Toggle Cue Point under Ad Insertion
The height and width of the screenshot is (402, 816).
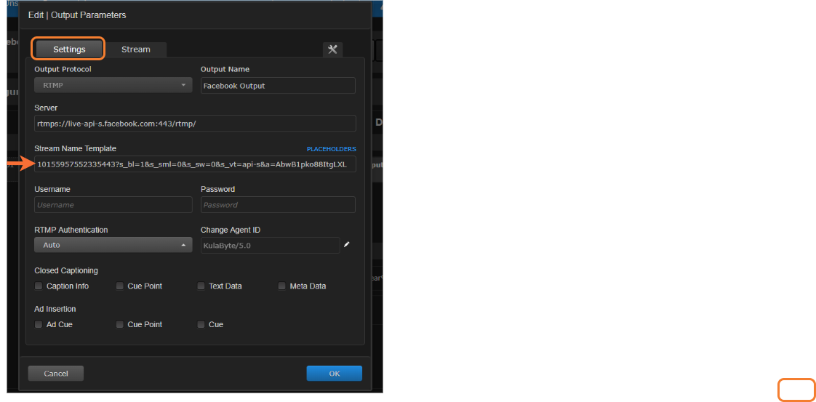pyautogui.click(x=120, y=324)
